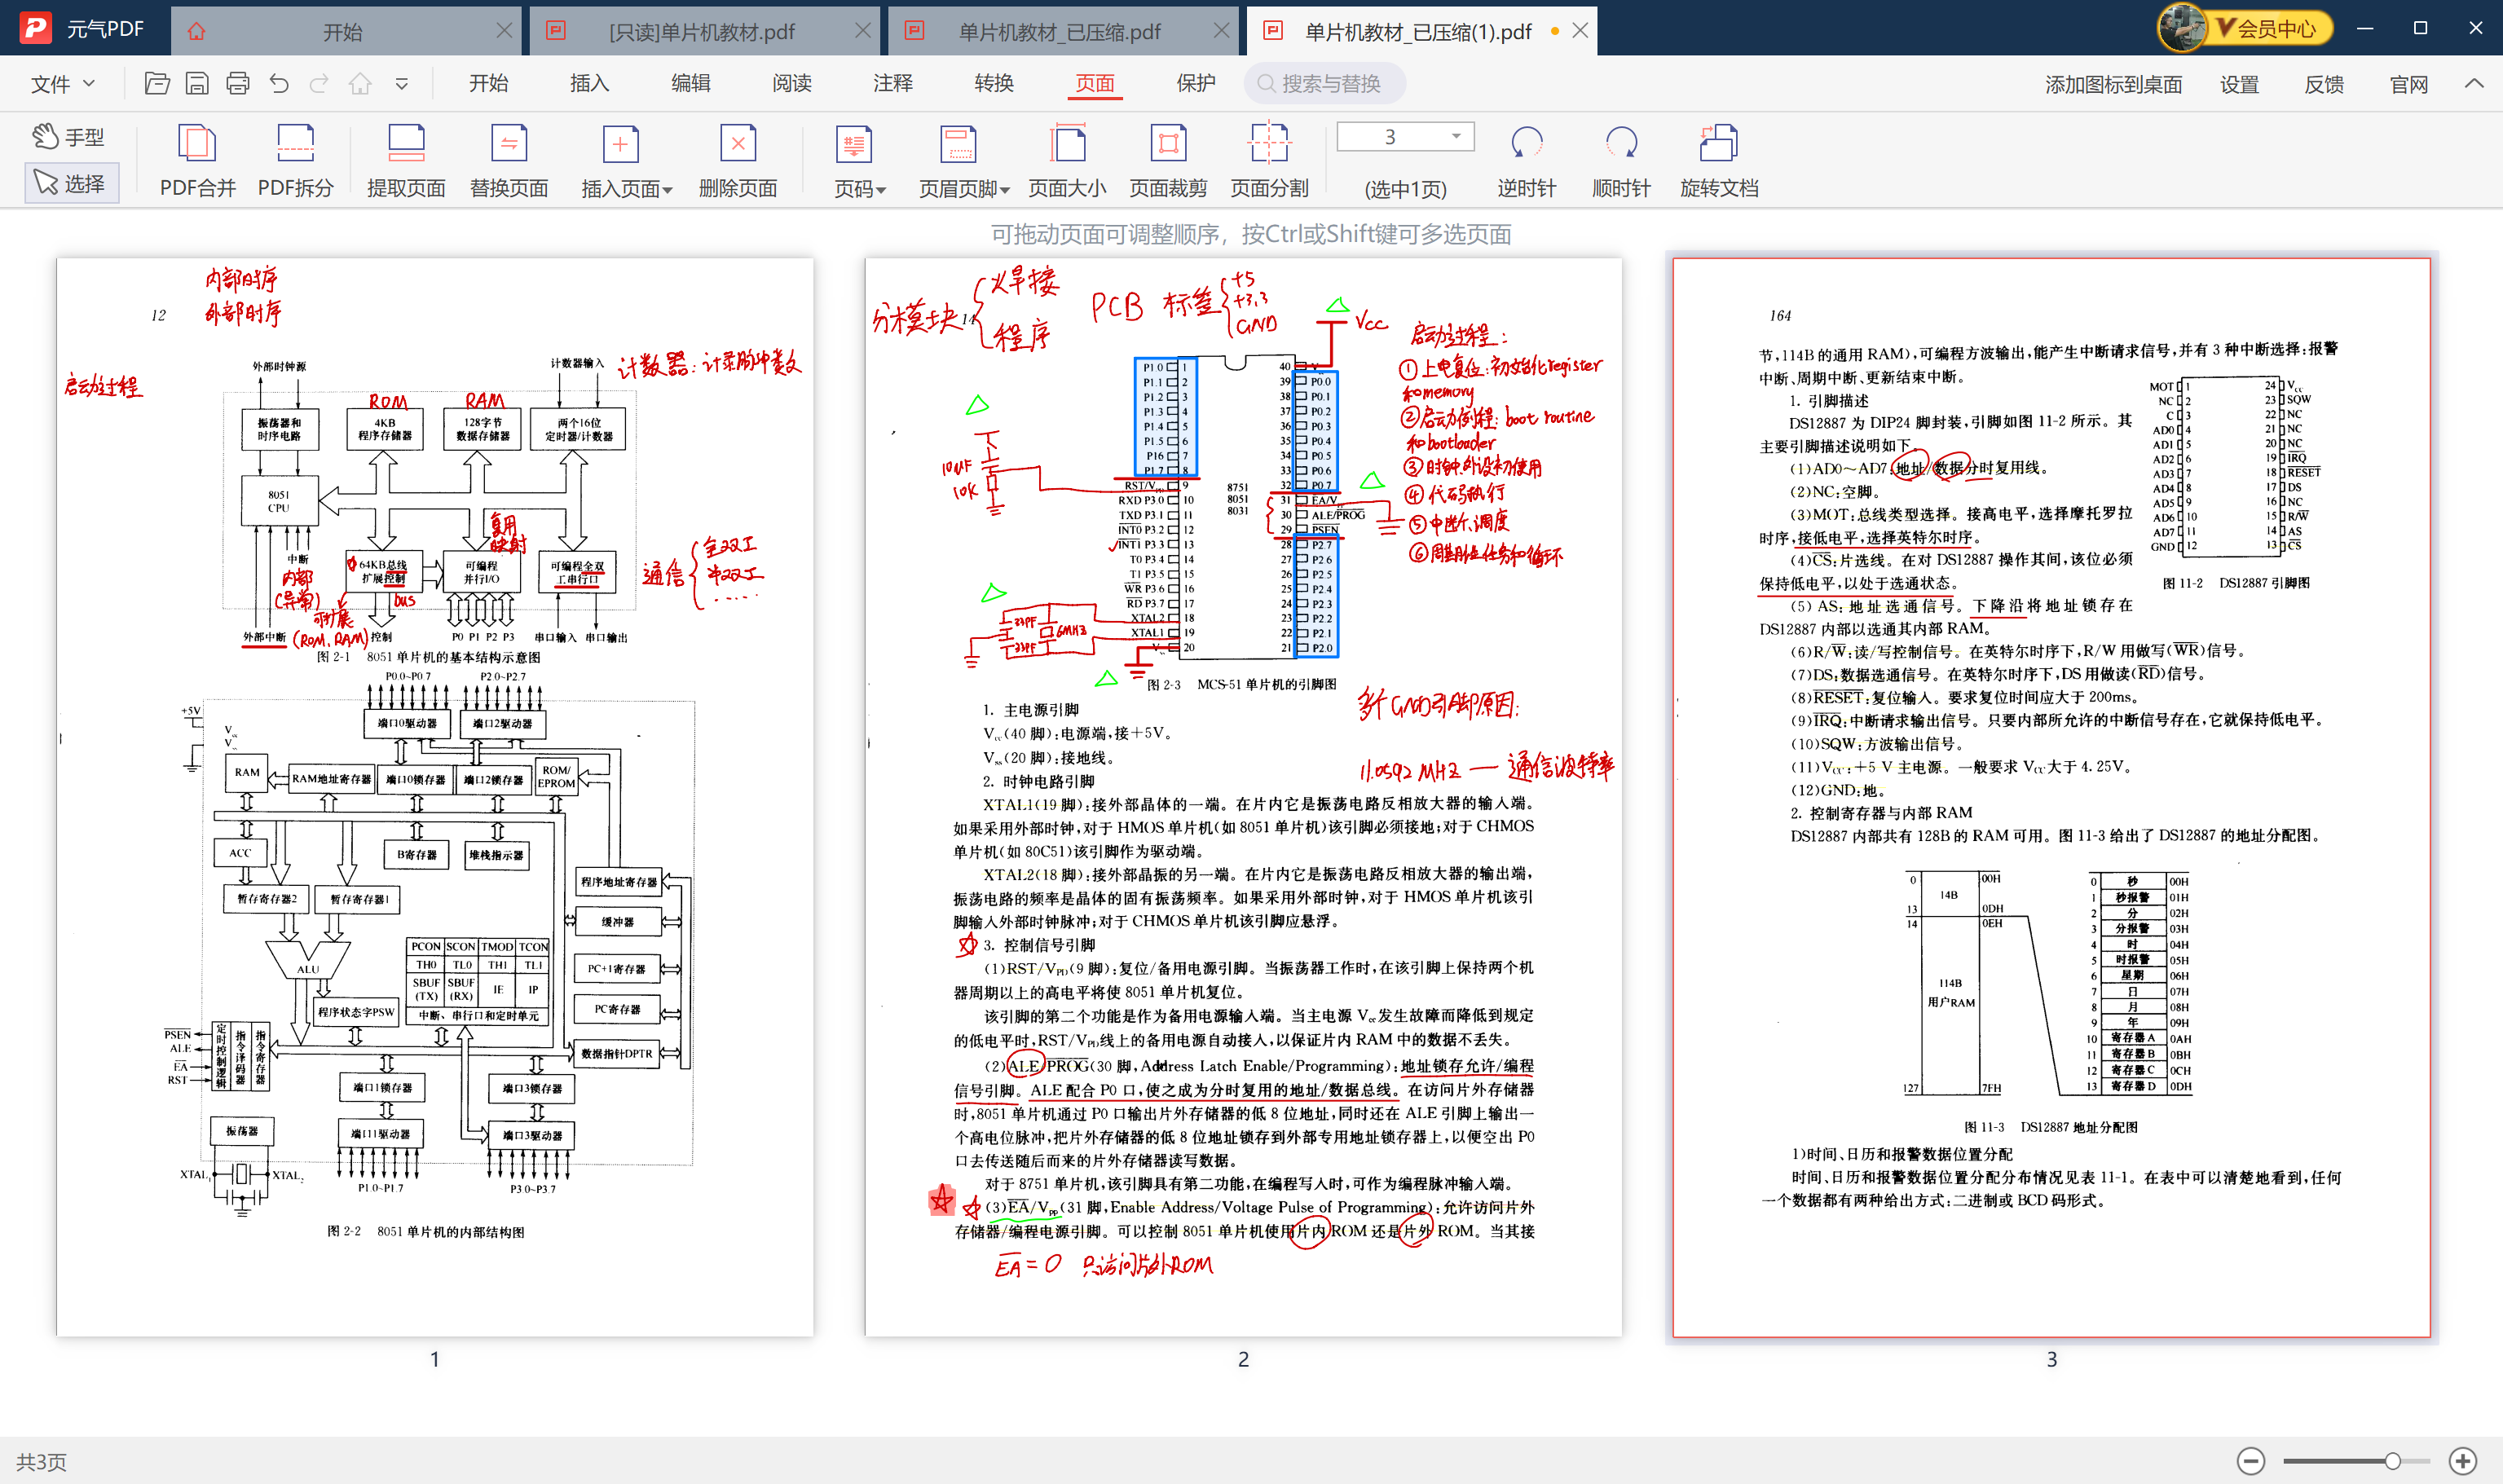Click the save disk icon
2503x1484 pixels.
tap(197, 83)
